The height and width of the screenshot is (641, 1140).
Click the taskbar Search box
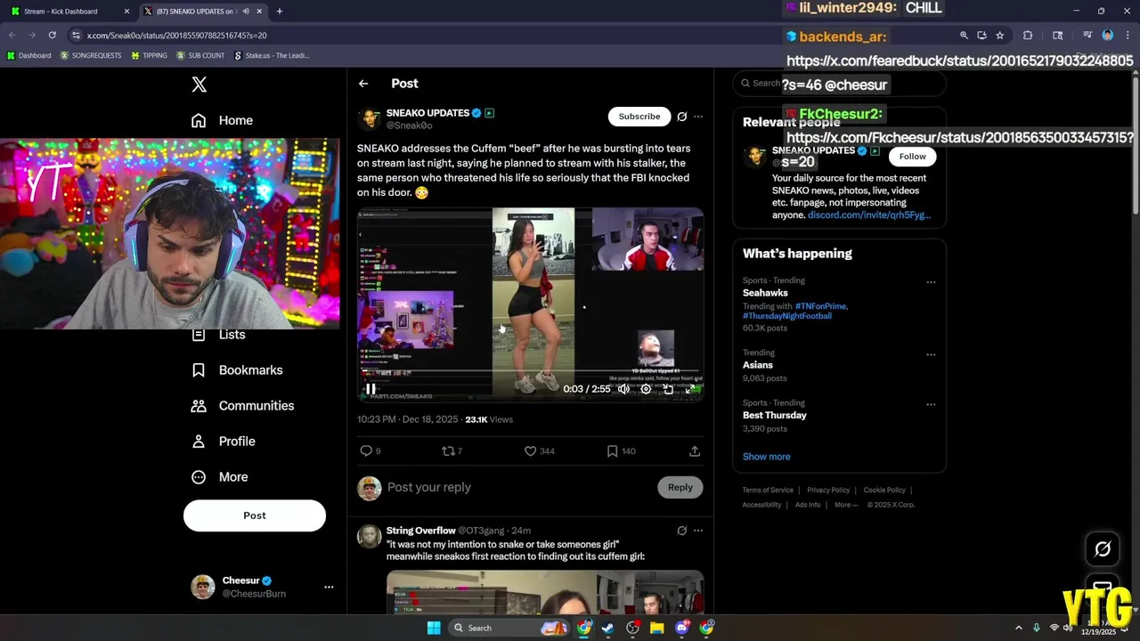coord(508,628)
